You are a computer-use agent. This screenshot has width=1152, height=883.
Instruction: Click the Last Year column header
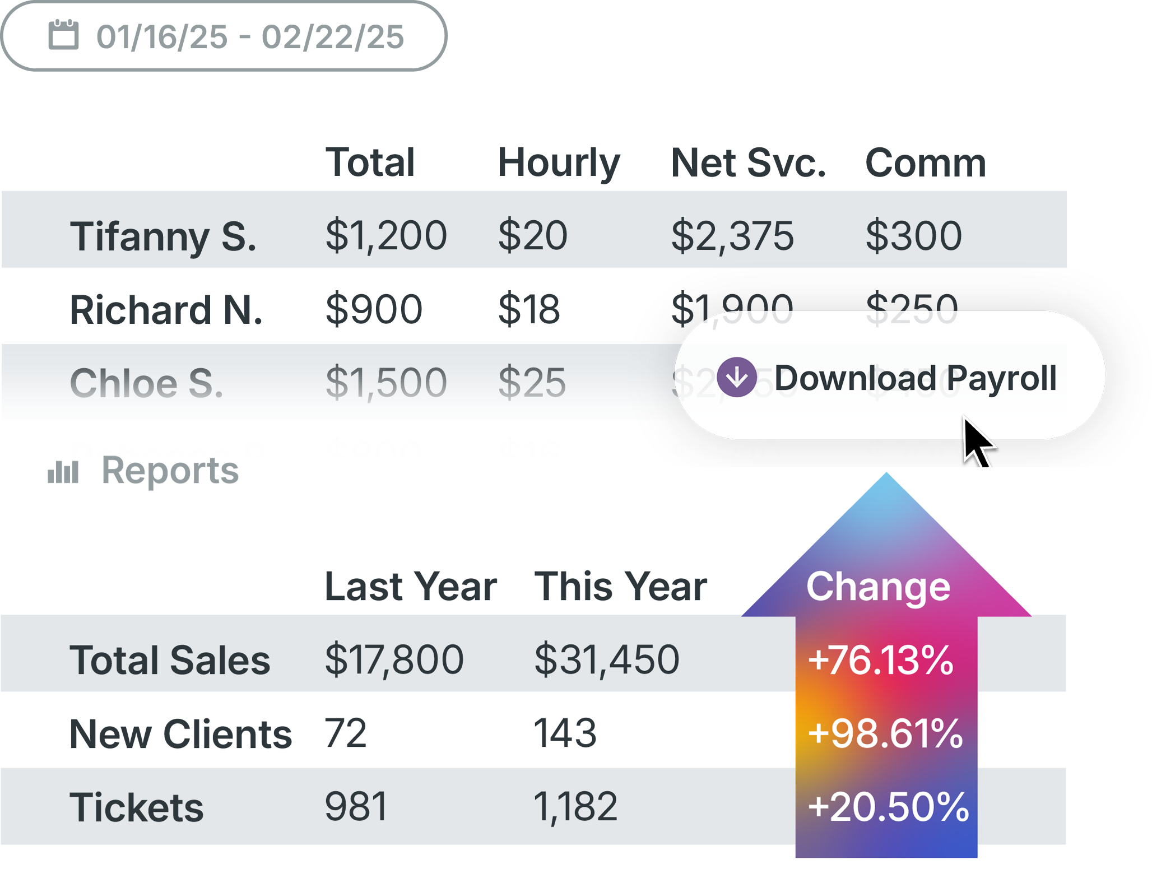point(411,586)
